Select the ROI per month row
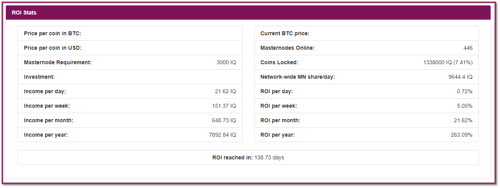500x188 pixels. pyautogui.click(x=366, y=120)
